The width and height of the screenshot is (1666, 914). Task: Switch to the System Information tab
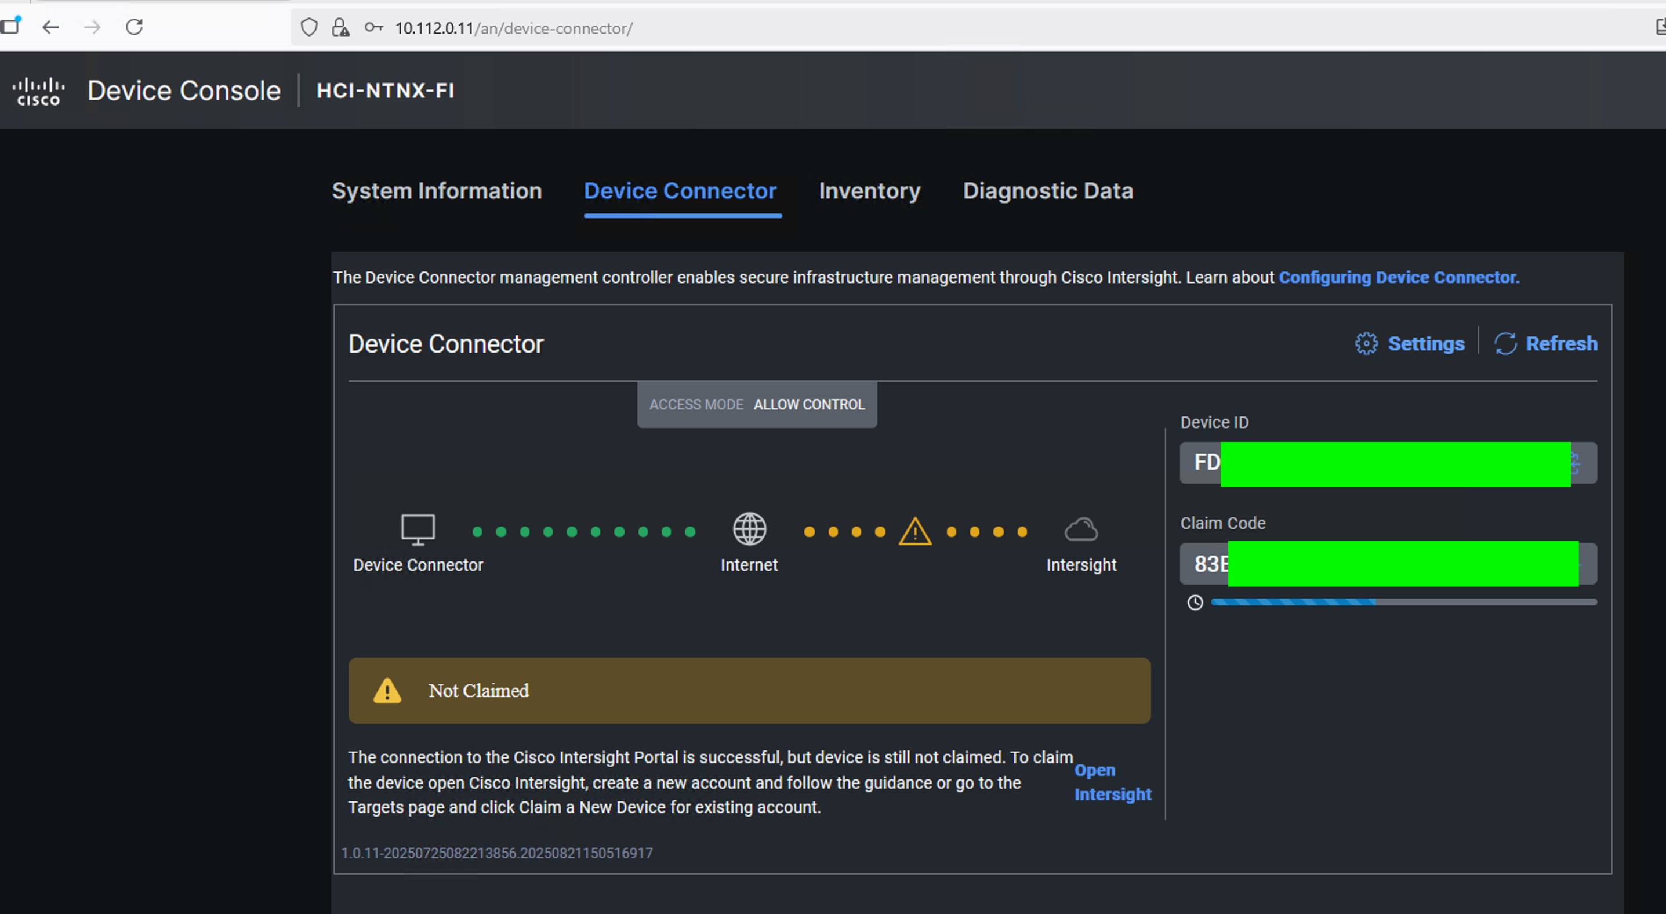(x=437, y=191)
